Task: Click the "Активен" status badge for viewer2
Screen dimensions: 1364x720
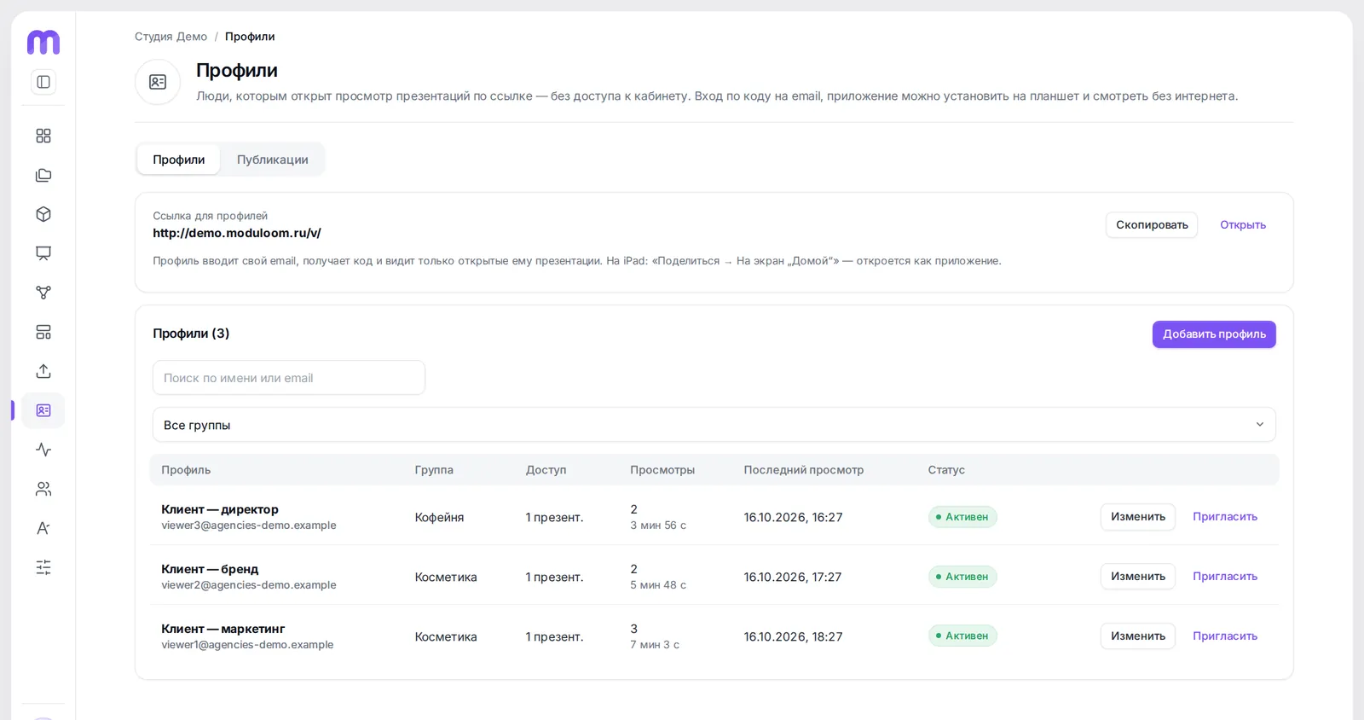Action: 962,577
